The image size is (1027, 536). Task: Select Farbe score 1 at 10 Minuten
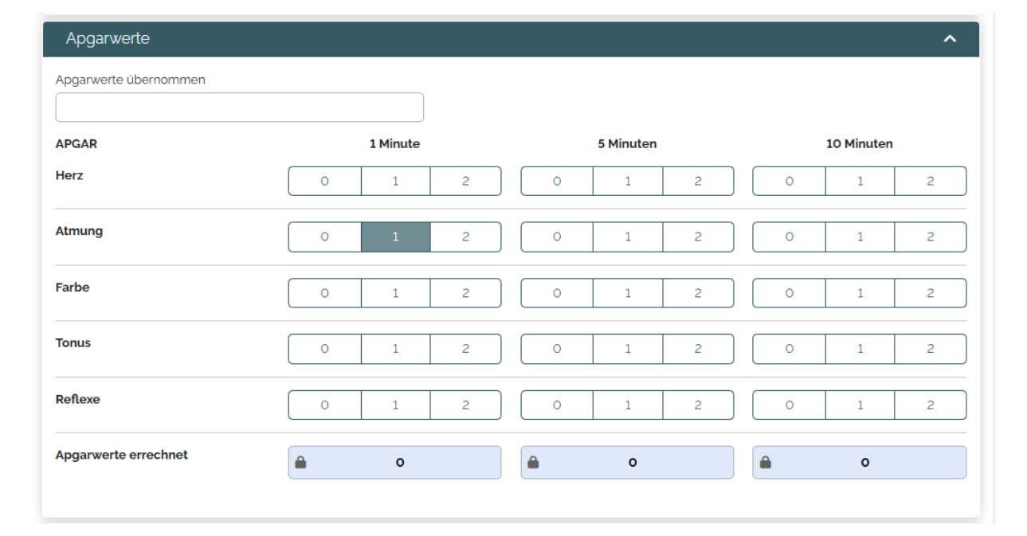coord(859,293)
